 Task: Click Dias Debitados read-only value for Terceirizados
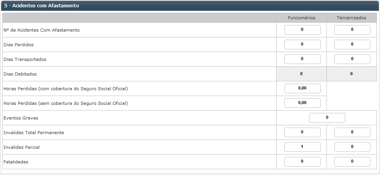pos(351,74)
